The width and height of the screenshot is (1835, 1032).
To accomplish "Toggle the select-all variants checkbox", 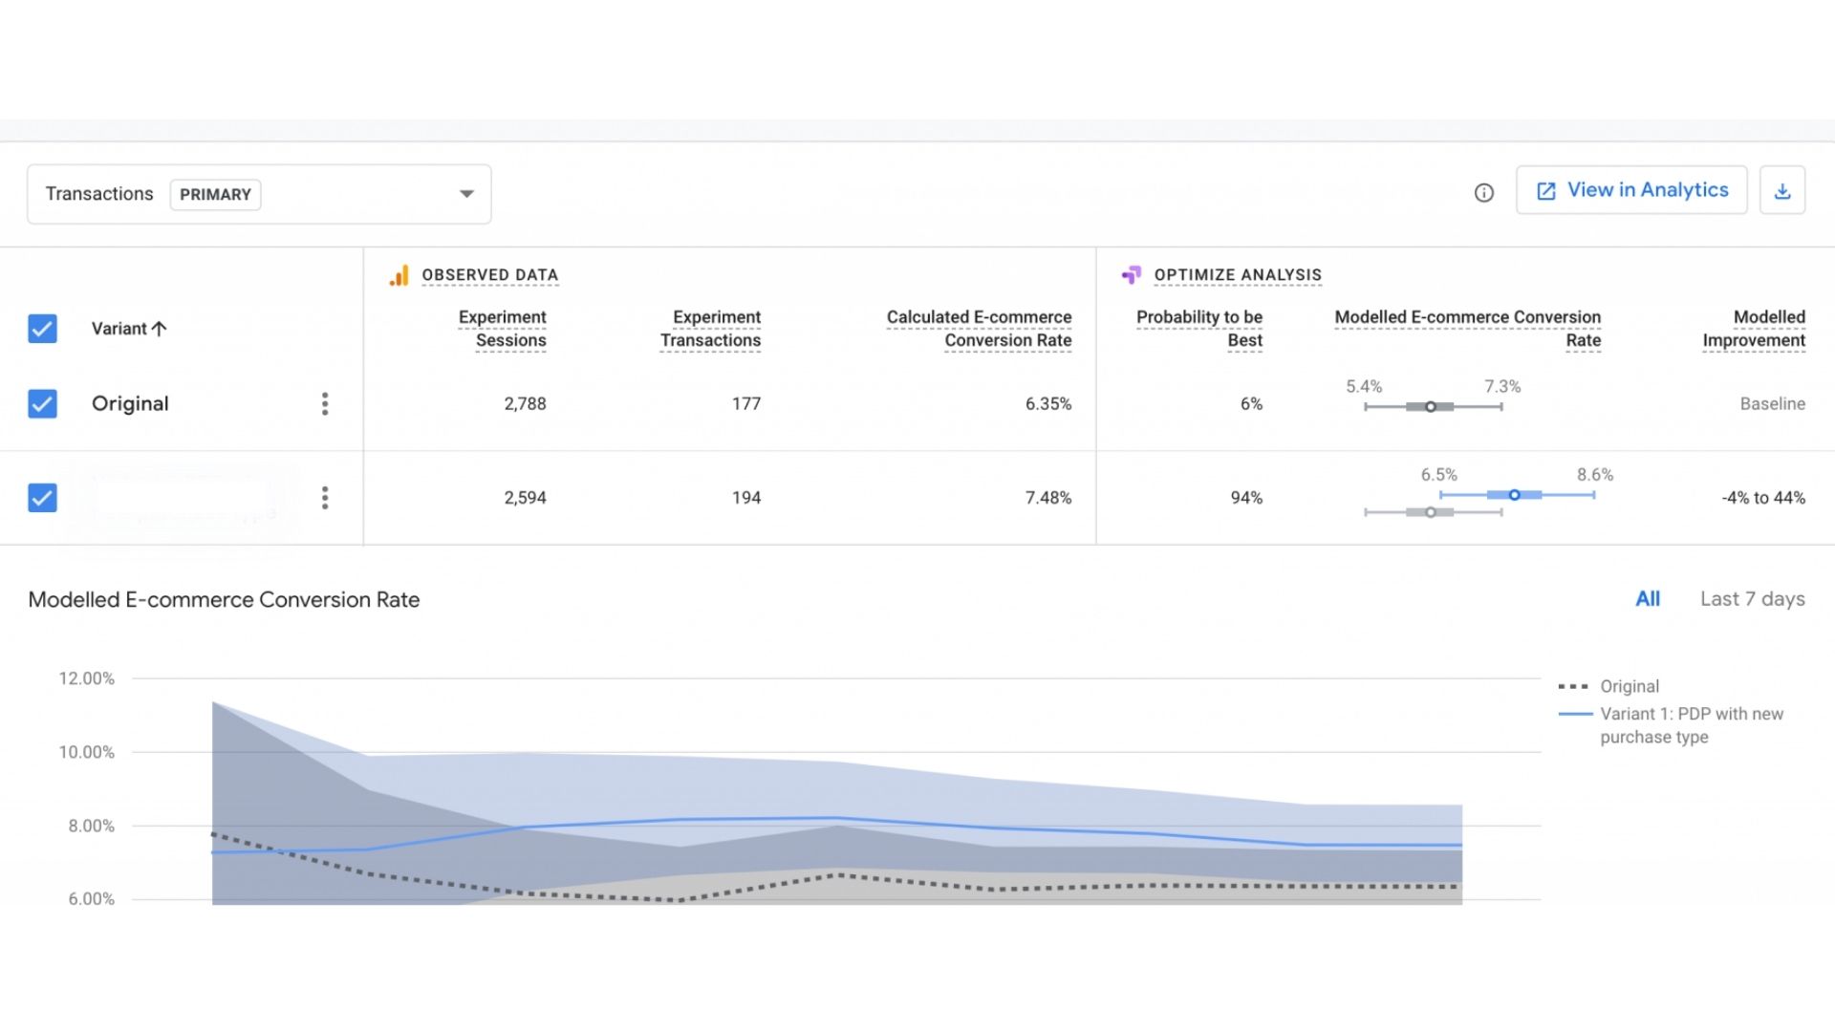I will (x=42, y=329).
